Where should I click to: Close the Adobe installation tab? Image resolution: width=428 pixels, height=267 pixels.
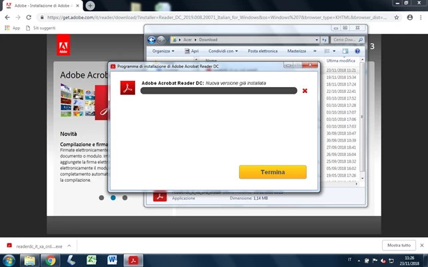coord(77,6)
